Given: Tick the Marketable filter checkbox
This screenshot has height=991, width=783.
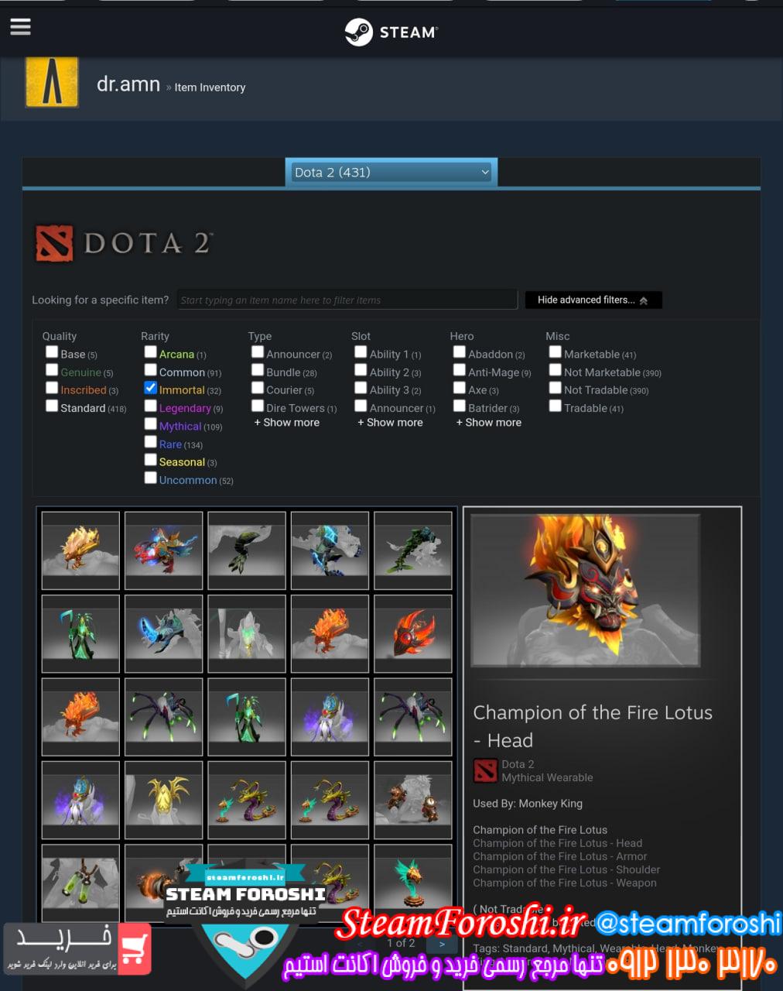Looking at the screenshot, I should (x=555, y=351).
